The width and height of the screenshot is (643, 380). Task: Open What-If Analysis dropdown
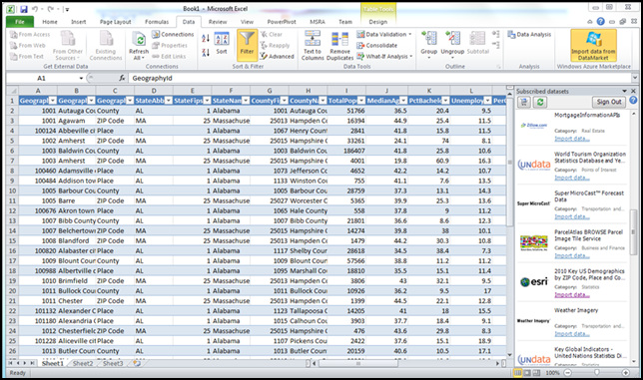point(410,57)
